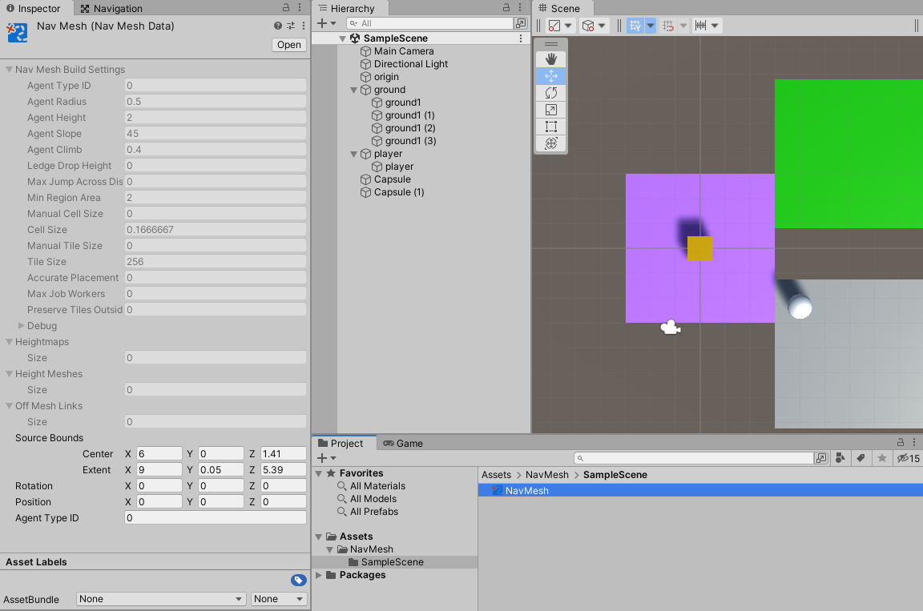Open Project panel more-options menu
Screen dimensions: 923x611
pyautogui.click(x=914, y=442)
